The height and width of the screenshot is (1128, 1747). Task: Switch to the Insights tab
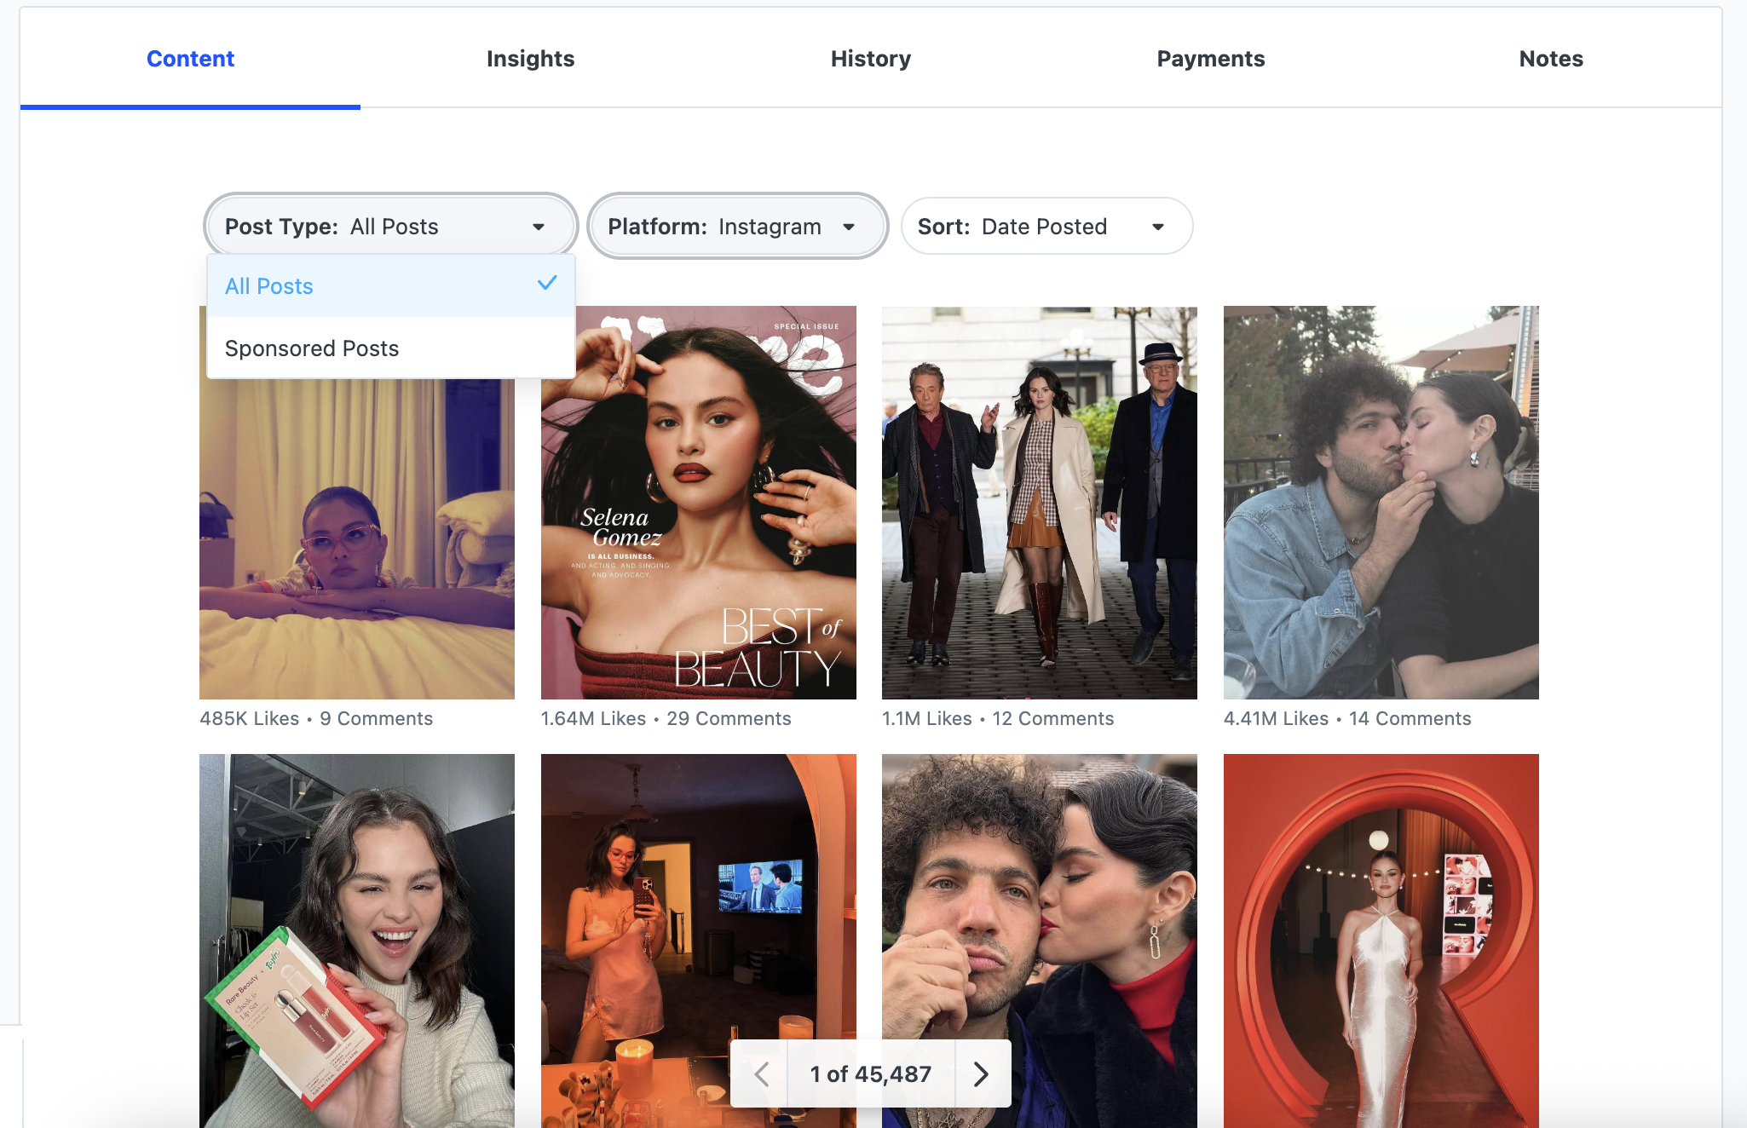(530, 59)
